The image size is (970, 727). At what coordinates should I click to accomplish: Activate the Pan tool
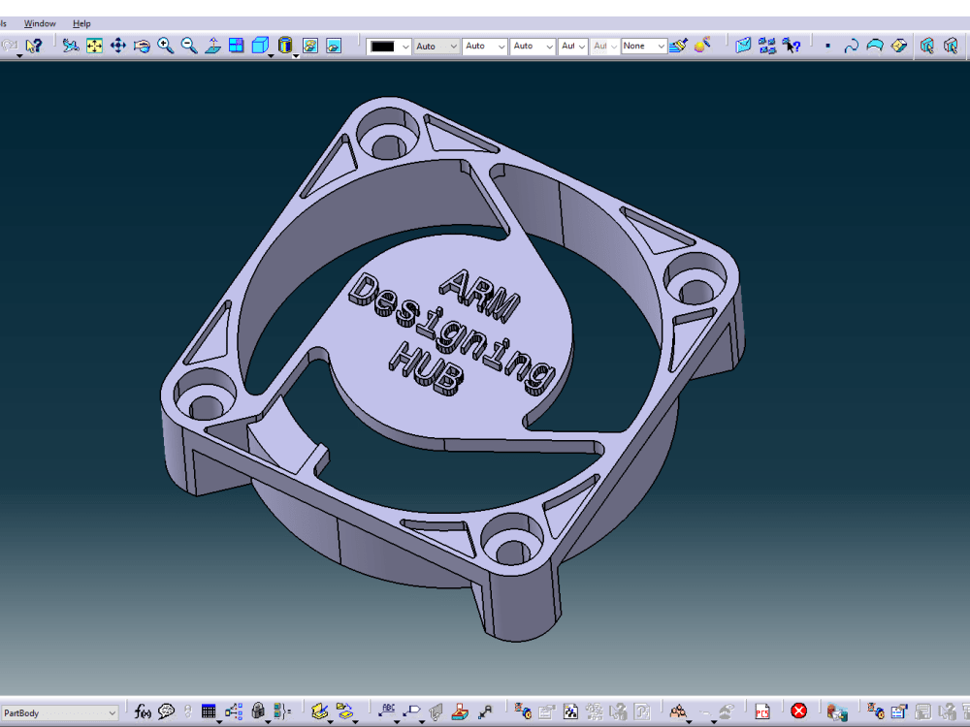click(x=117, y=45)
